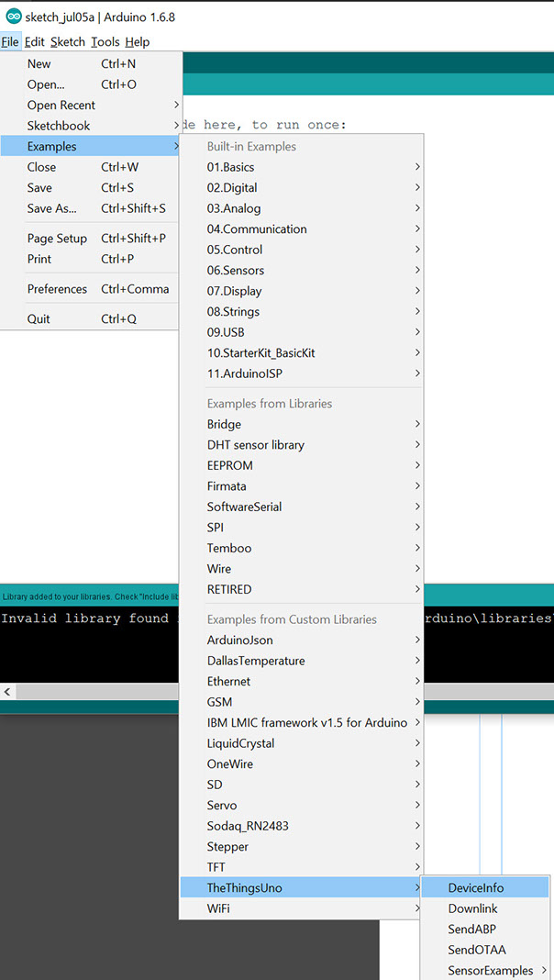Expand Temboo library examples
554x980 pixels.
tap(302, 548)
